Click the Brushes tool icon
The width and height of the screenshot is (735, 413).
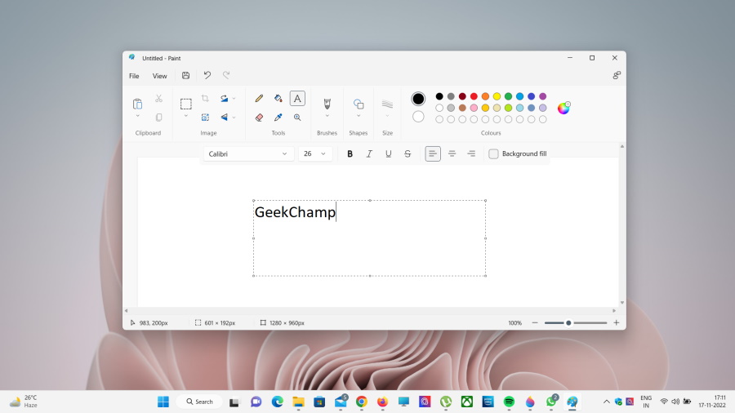pos(327,103)
